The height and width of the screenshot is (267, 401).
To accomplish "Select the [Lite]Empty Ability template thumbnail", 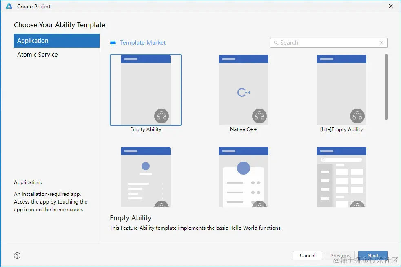I will pyautogui.click(x=341, y=90).
